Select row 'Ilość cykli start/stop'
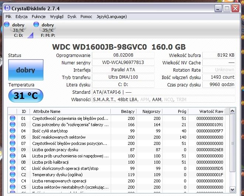 (x=118, y=131)
